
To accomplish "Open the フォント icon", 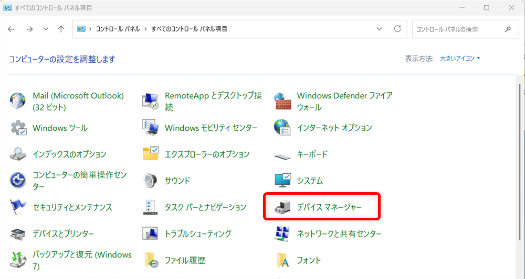I will [x=283, y=260].
